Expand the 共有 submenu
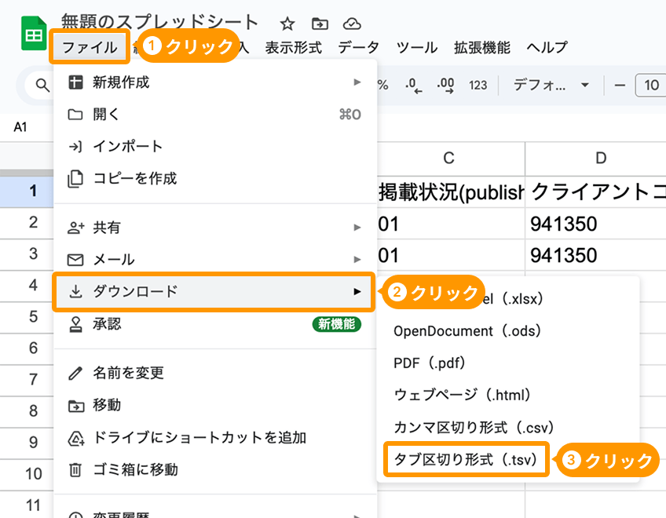 point(215,228)
